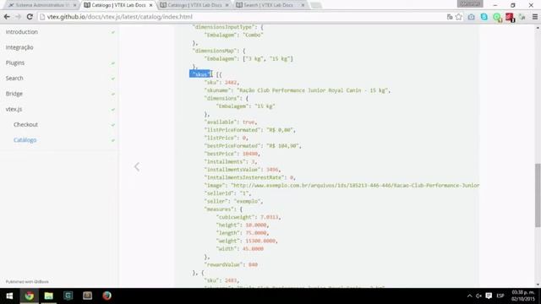541x304 pixels.
Task: Open the Windows Start menu
Action: pyautogui.click(x=9, y=296)
